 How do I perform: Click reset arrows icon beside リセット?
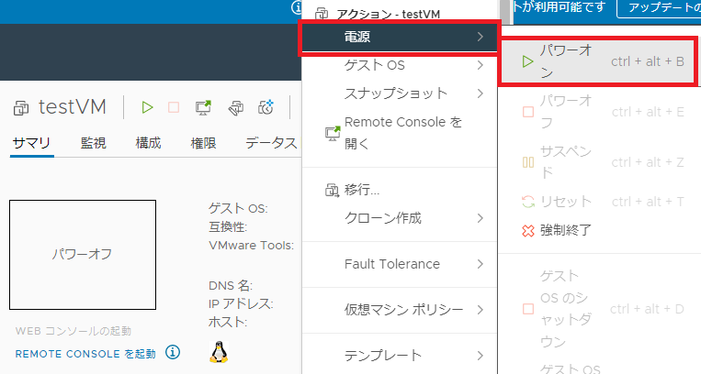click(528, 202)
